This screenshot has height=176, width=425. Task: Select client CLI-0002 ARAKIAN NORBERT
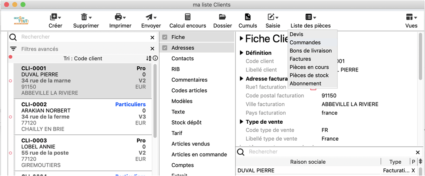coord(83,117)
